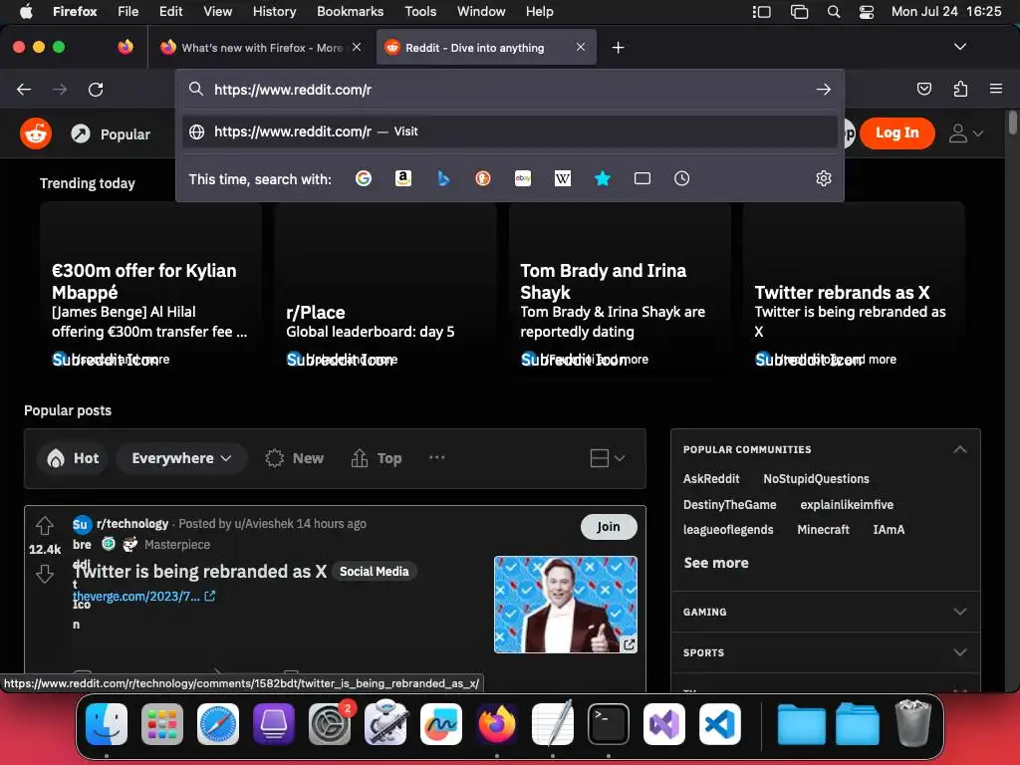Open the Pocket save icon
1020x765 pixels.
[x=923, y=89]
